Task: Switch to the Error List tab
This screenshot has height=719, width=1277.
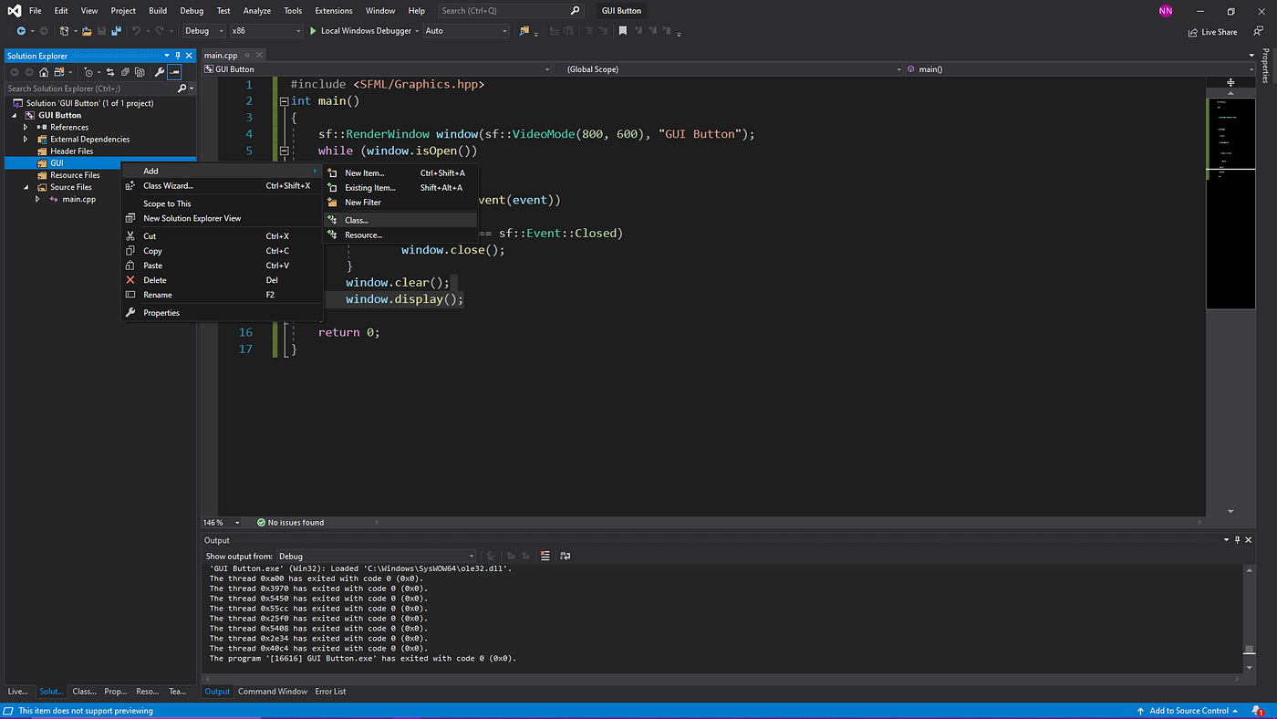Action: (x=330, y=692)
